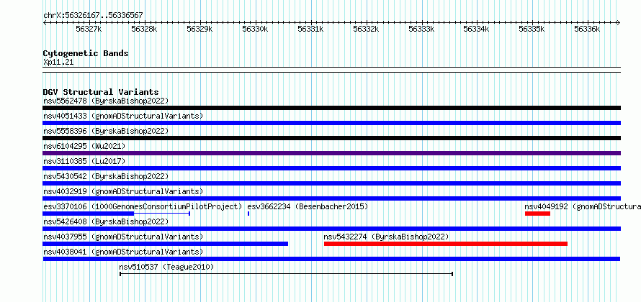Click the blue bar under nsv5430542
The width and height of the screenshot is (641, 302).
tap(331, 183)
